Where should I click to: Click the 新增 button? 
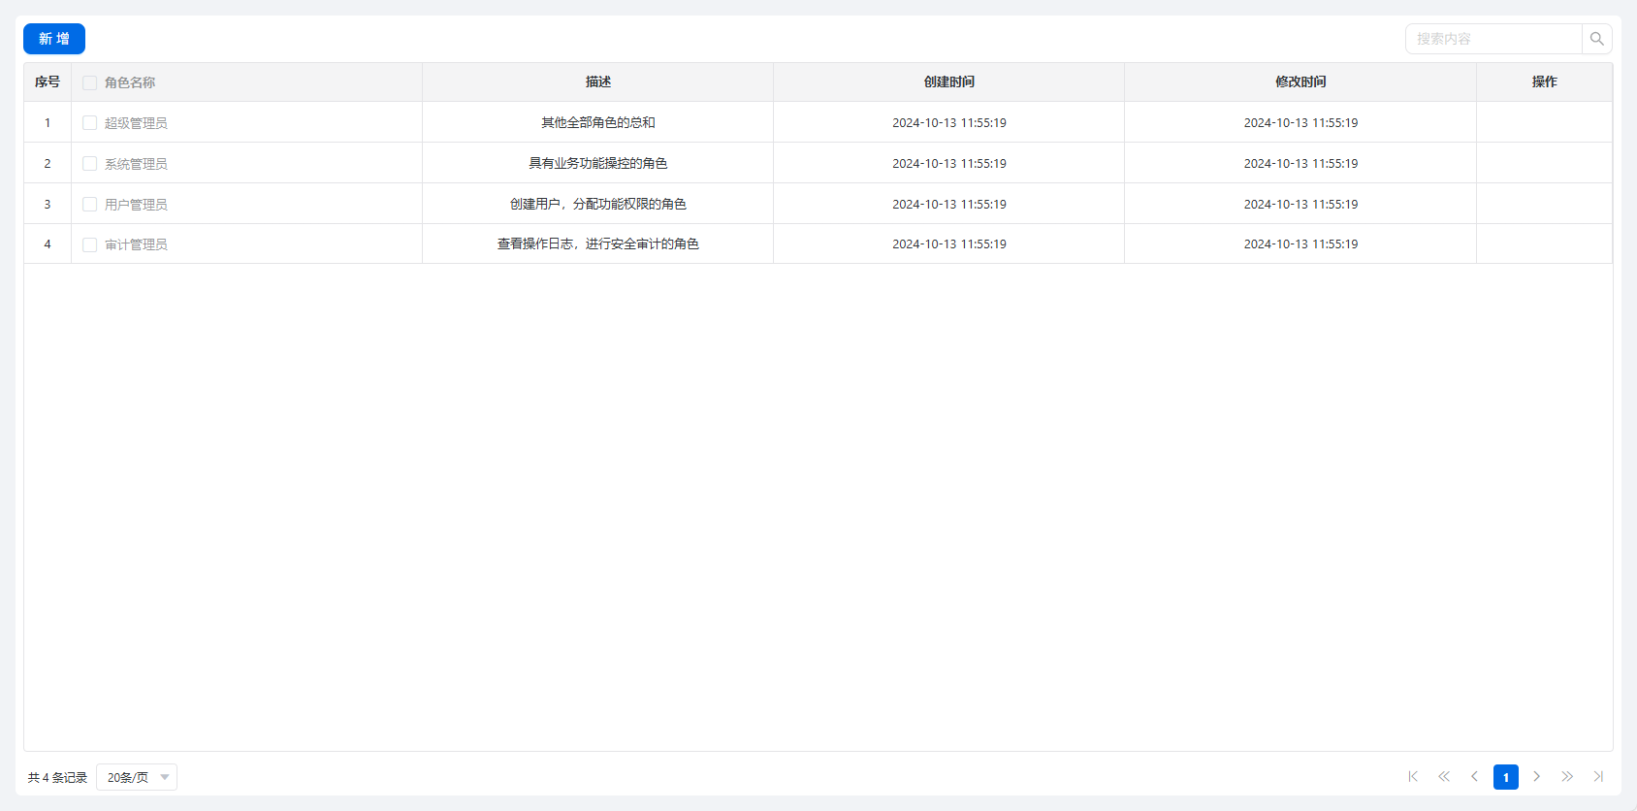54,39
